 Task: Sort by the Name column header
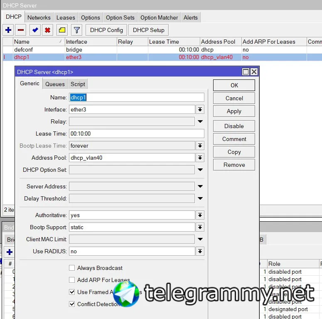click(39, 42)
